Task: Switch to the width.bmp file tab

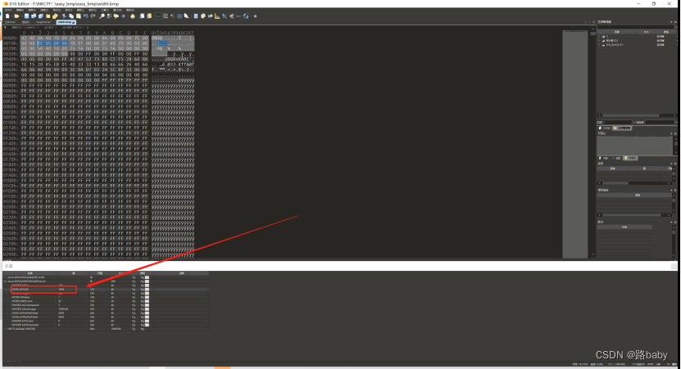Action: coord(65,22)
